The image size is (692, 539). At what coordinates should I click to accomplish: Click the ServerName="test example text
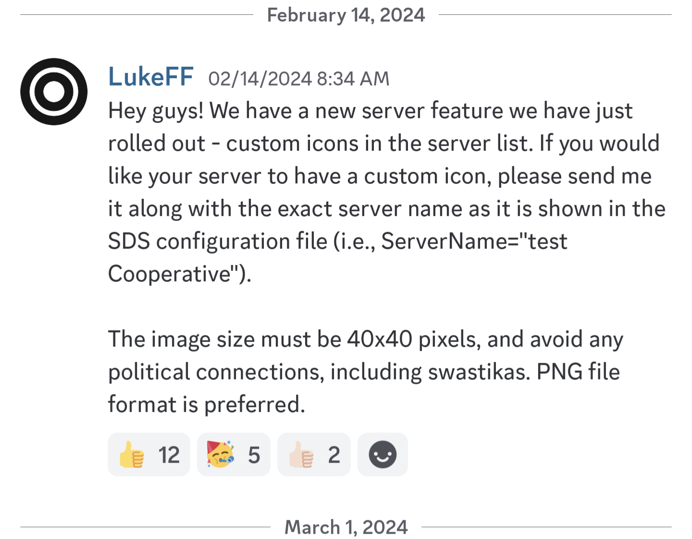click(x=474, y=241)
